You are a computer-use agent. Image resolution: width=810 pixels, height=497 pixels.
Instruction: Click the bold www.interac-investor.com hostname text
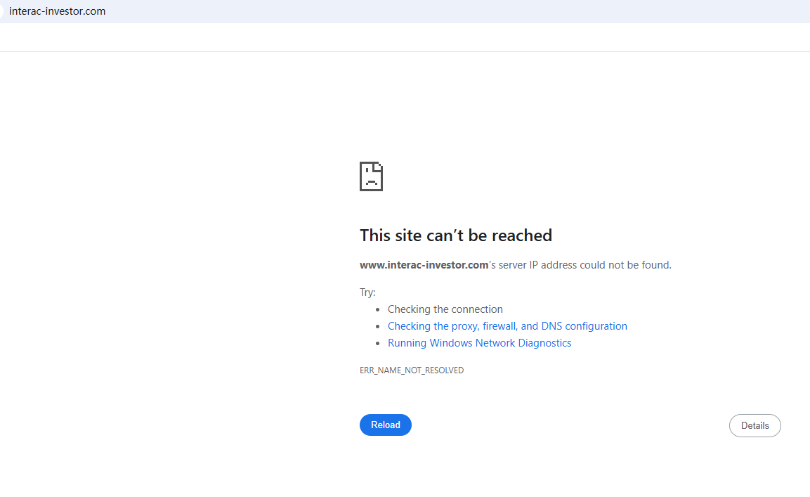tap(424, 265)
